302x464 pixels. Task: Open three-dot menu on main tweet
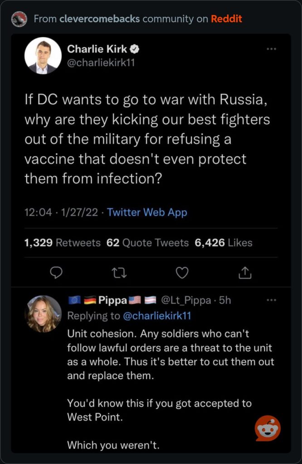(272, 48)
